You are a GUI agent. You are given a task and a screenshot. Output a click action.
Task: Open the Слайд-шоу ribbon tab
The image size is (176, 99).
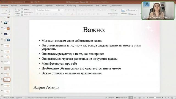point(71,5)
